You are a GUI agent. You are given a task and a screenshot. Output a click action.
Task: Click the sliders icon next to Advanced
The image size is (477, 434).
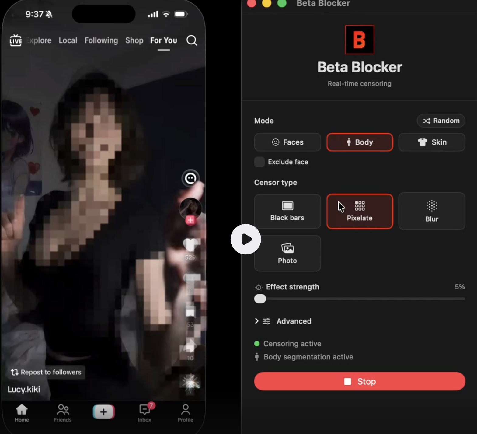coord(266,321)
